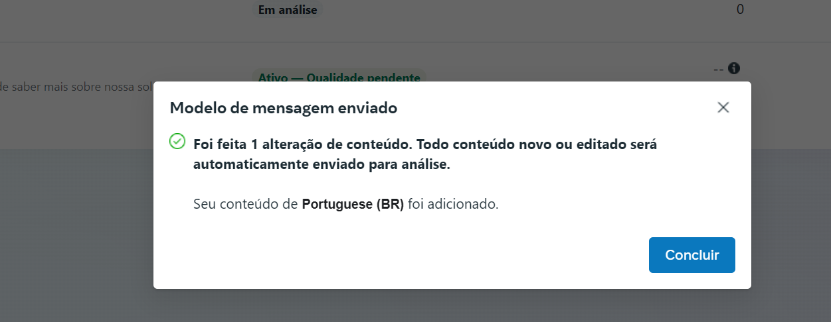Viewport: 831px width, 322px height.
Task: Click the bold Portuguese (BR) text
Action: tap(353, 204)
